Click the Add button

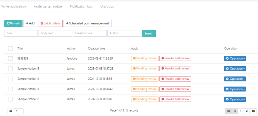[30, 23]
